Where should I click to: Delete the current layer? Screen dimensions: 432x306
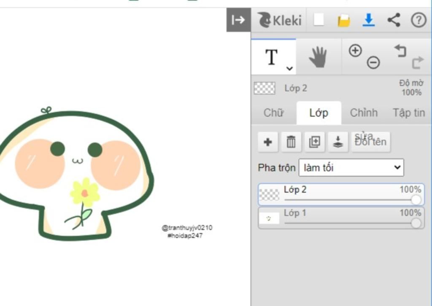[291, 142]
